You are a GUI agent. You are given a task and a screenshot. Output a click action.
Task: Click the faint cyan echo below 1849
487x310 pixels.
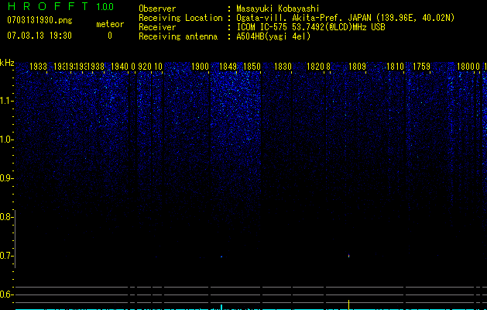pyautogui.click(x=221, y=257)
